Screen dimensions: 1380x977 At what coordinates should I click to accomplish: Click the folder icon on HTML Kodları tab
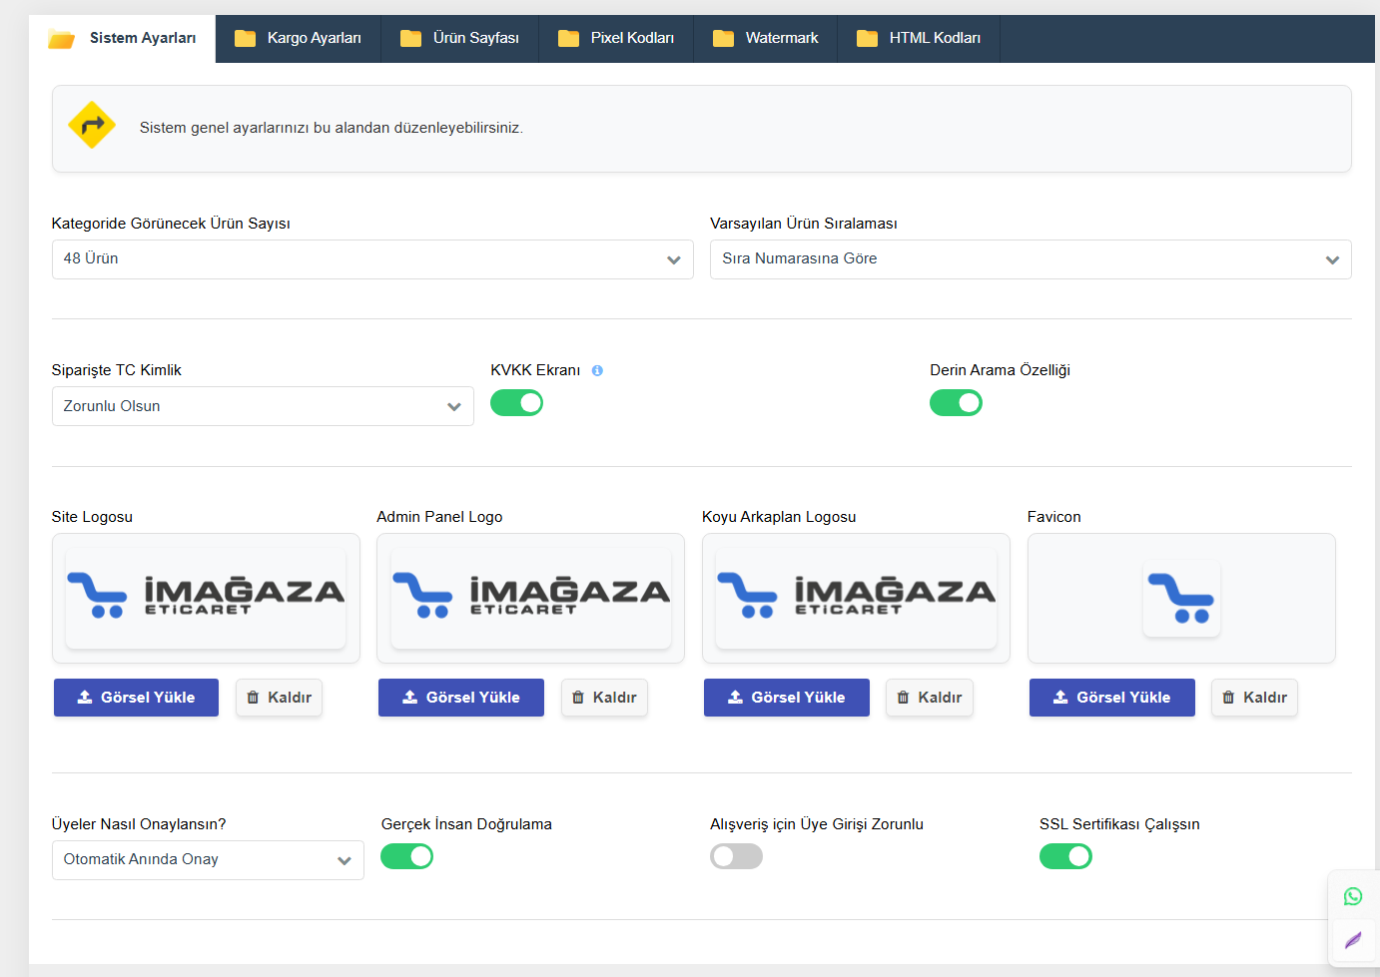pos(867,38)
